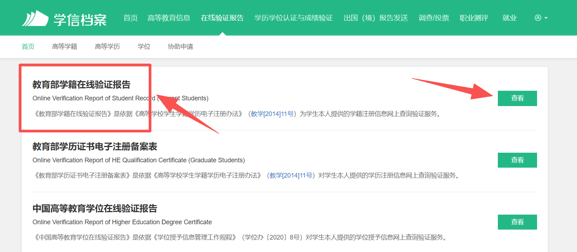Select the 首页 sub-navigation tab

click(x=28, y=47)
